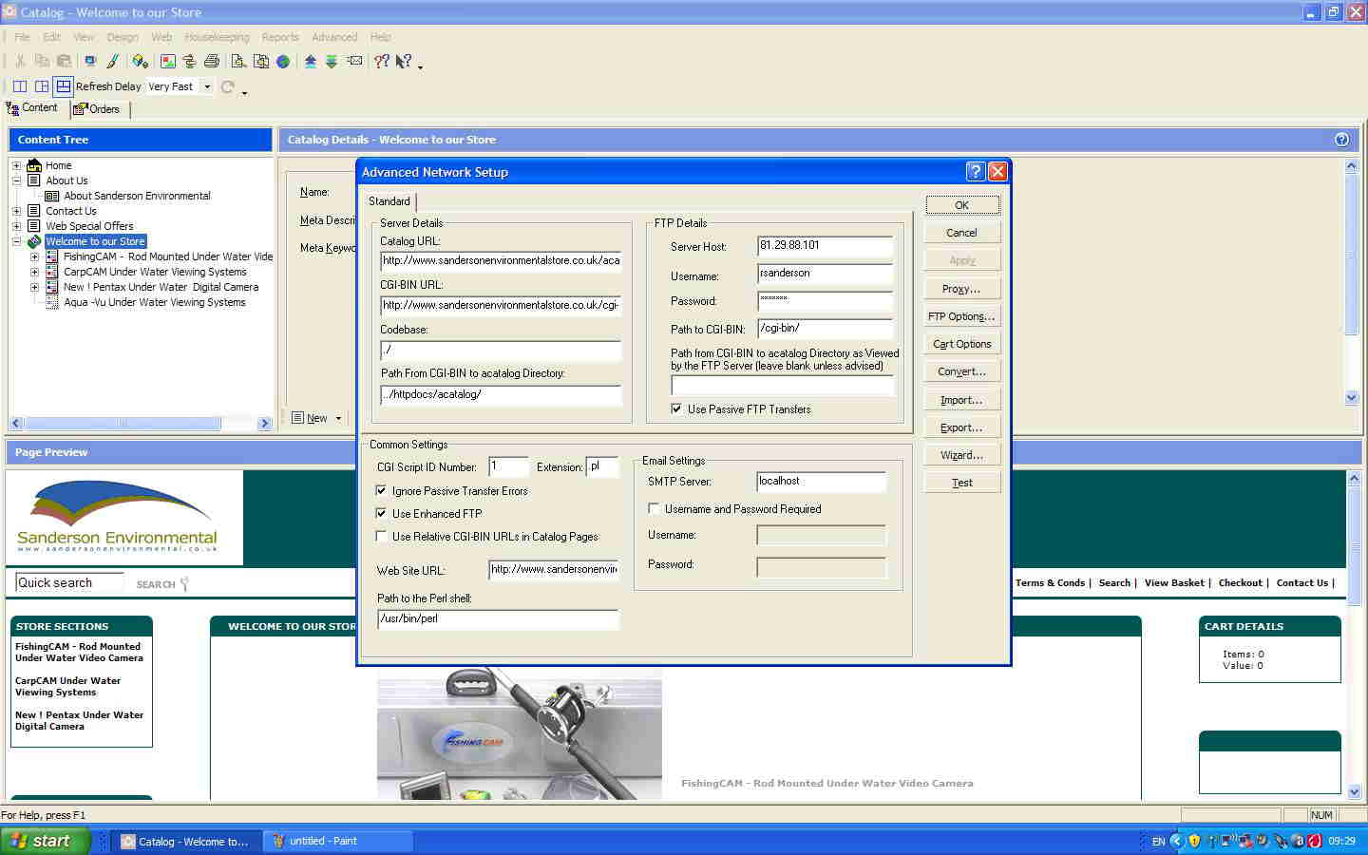The image size is (1368, 855).
Task: Click the globe icon in the toolbar
Action: [x=283, y=62]
